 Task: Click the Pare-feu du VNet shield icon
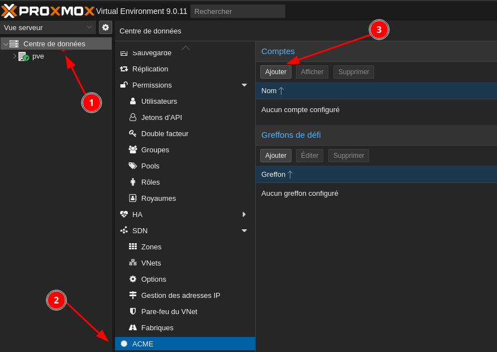[133, 311]
